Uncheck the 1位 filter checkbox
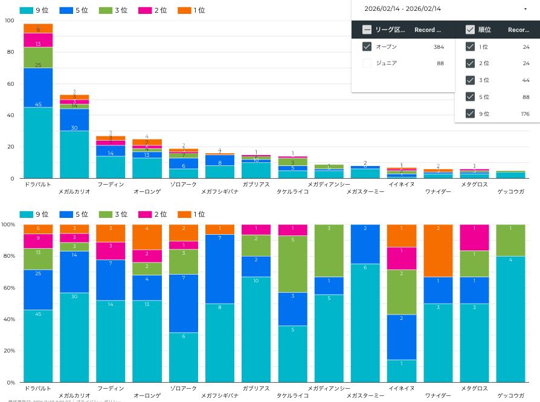The height and width of the screenshot is (402, 540). coord(470,46)
